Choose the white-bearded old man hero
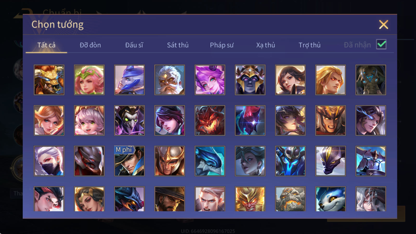This screenshot has height=234, width=416. (170, 80)
